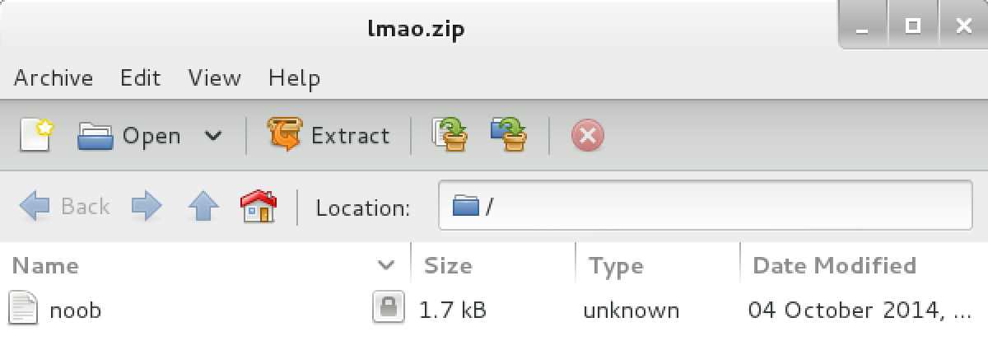Select the noob file in the list
This screenshot has height=341, width=988.
[494, 311]
